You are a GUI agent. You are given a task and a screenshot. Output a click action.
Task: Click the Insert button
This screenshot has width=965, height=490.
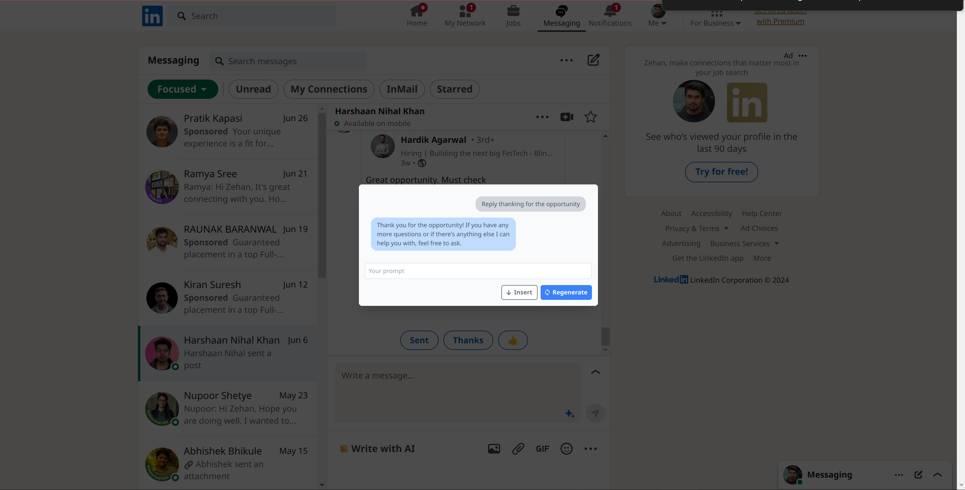[519, 292]
